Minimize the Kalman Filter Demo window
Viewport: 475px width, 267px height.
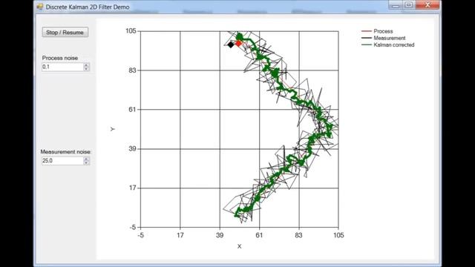click(396, 4)
